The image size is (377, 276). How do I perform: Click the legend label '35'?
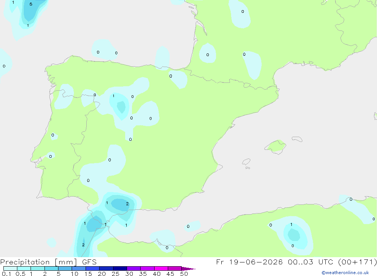(143, 274)
